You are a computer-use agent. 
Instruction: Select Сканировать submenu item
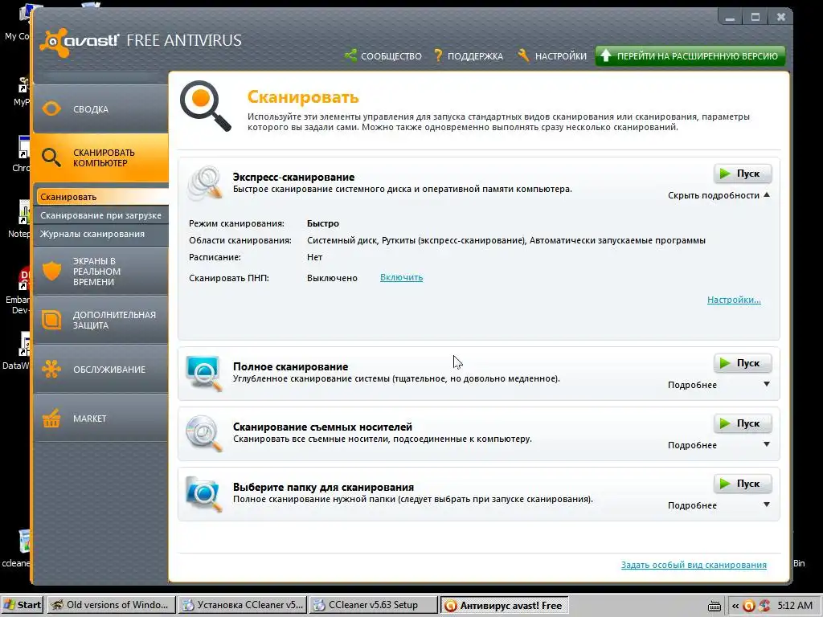(x=102, y=197)
